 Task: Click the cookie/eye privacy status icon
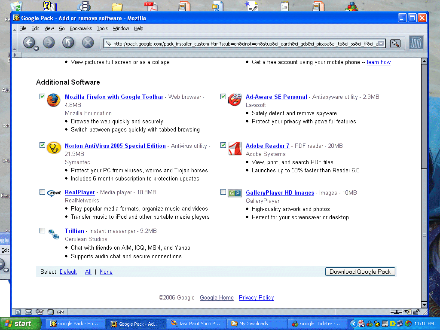point(407,312)
